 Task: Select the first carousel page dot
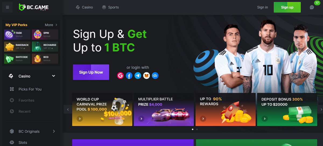pos(192,129)
